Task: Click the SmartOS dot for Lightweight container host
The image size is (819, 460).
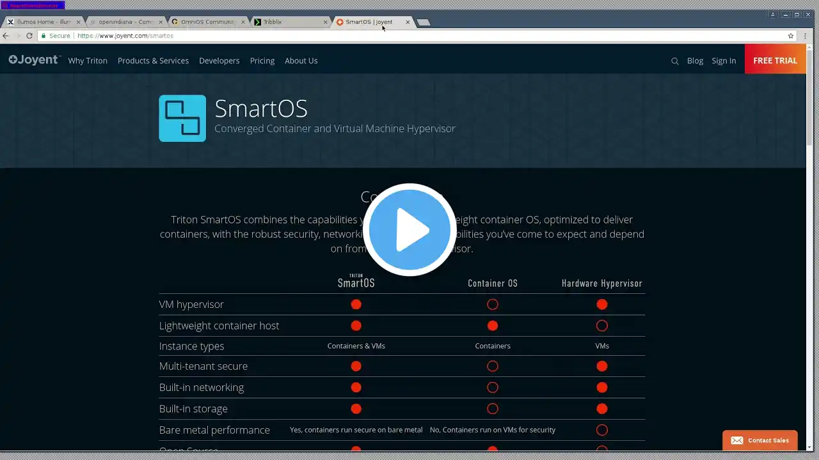Action: [x=356, y=326]
